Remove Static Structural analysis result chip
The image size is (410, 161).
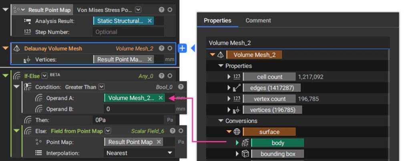pyautogui.click(x=150, y=21)
